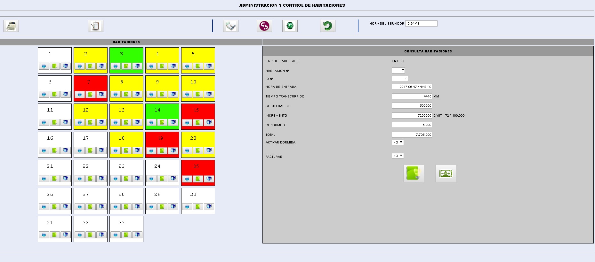The height and width of the screenshot is (262, 595).
Task: Click the room number 16 label
Action: click(50, 138)
